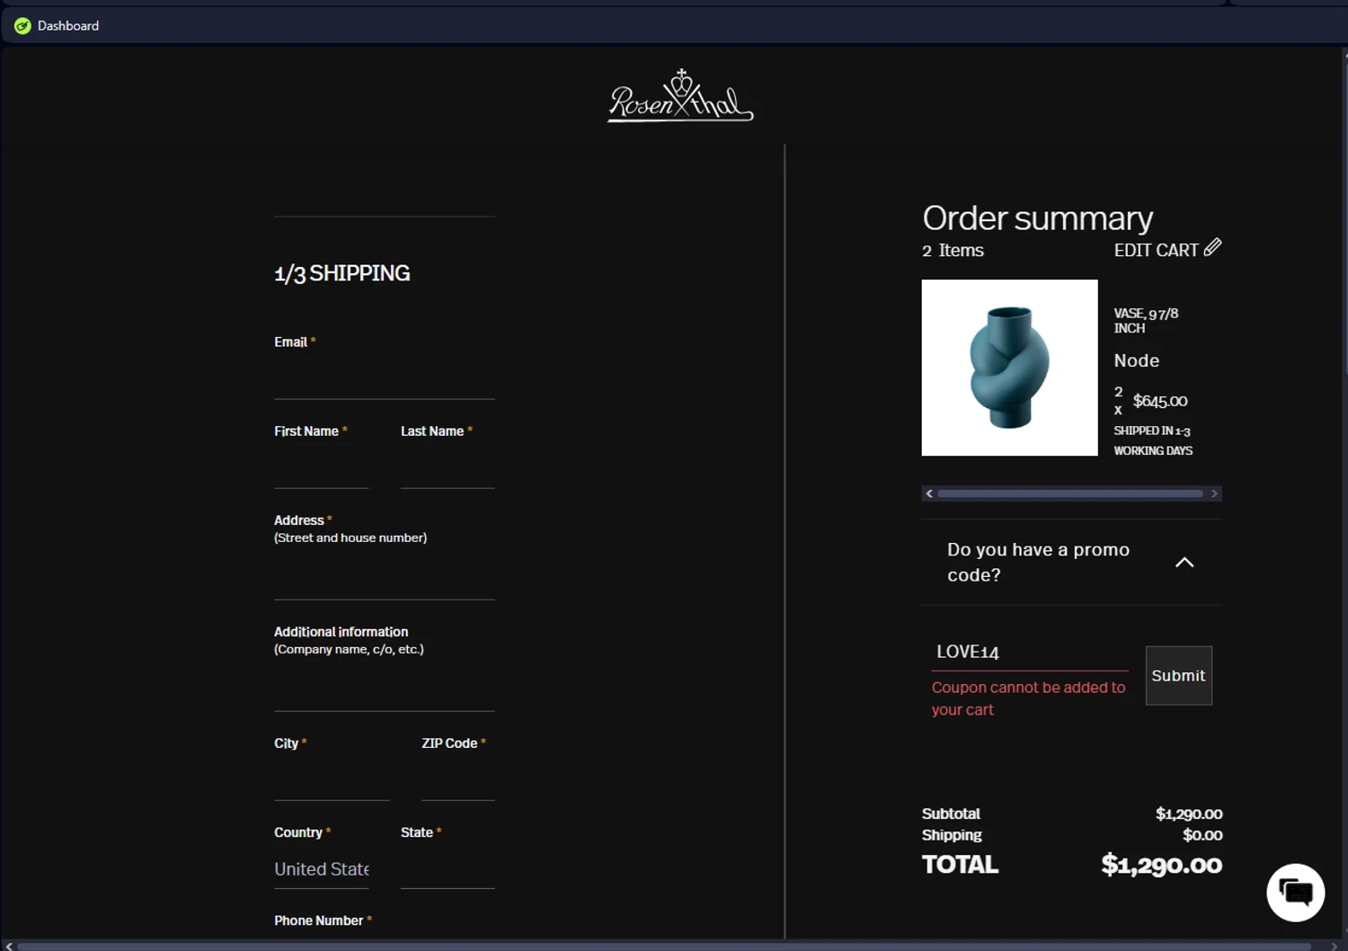Viewport: 1348px width, 951px height.
Task: Click the cart list right scroll arrow
Action: (1214, 493)
